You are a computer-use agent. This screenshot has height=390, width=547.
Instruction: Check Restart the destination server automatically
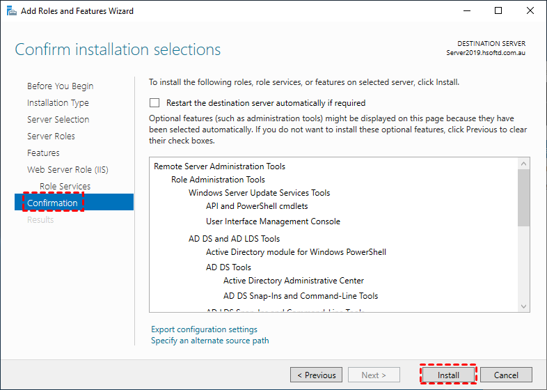coord(154,102)
